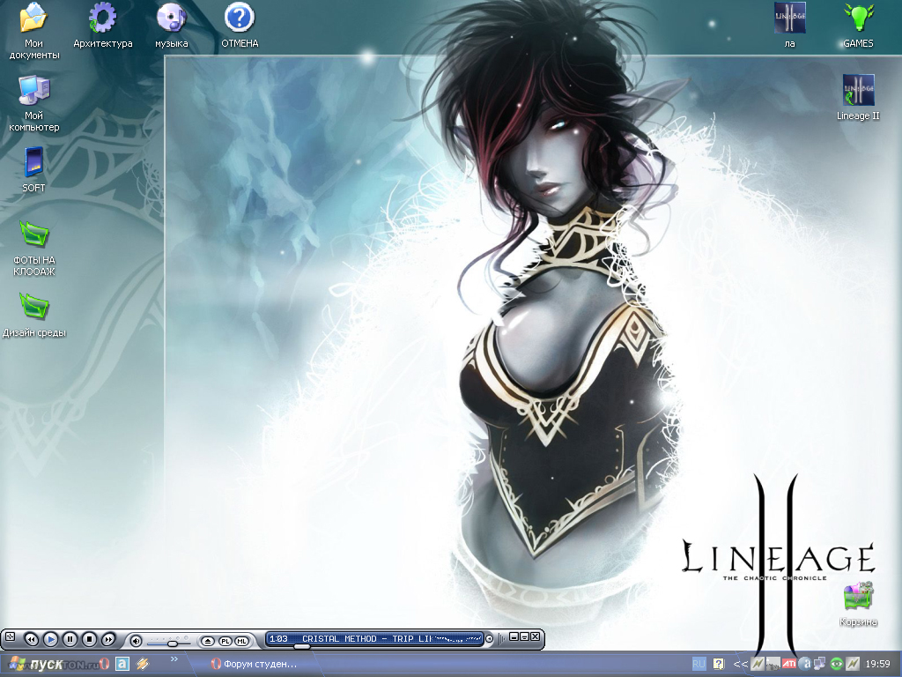This screenshot has height=677, width=902.
Task: Skip to next track in Winamp
Action: [x=108, y=640]
